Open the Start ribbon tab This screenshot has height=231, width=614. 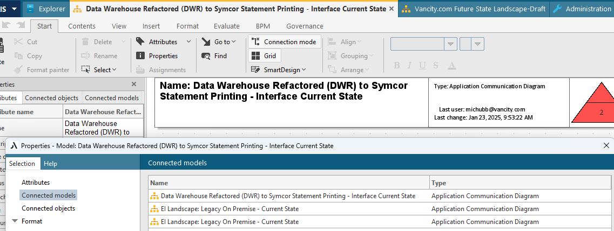(x=44, y=26)
